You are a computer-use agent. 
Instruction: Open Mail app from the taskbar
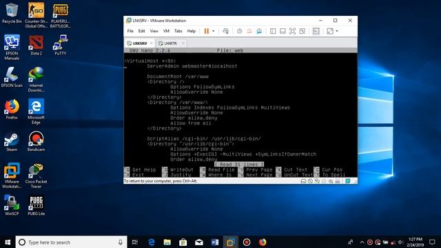[x=199, y=242]
